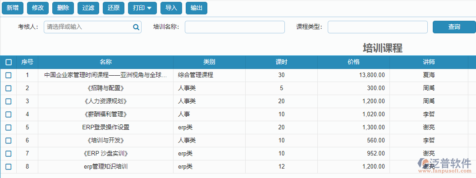Focus the 培训名称 input field
The height and width of the screenshot is (178, 476).
point(235,27)
